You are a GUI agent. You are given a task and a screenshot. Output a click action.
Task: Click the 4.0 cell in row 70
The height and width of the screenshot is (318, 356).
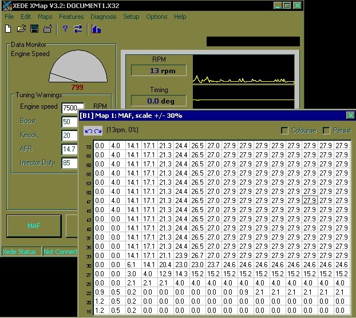point(117,146)
